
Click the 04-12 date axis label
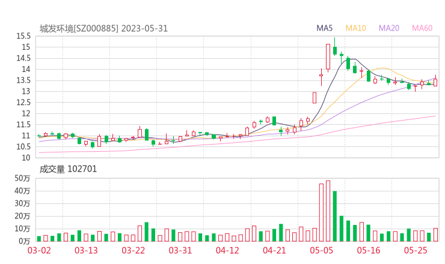[227, 250]
